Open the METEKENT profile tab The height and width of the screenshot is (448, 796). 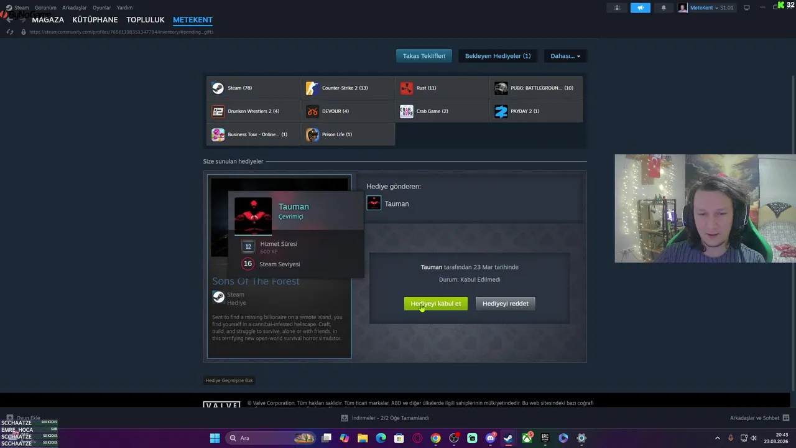point(193,20)
